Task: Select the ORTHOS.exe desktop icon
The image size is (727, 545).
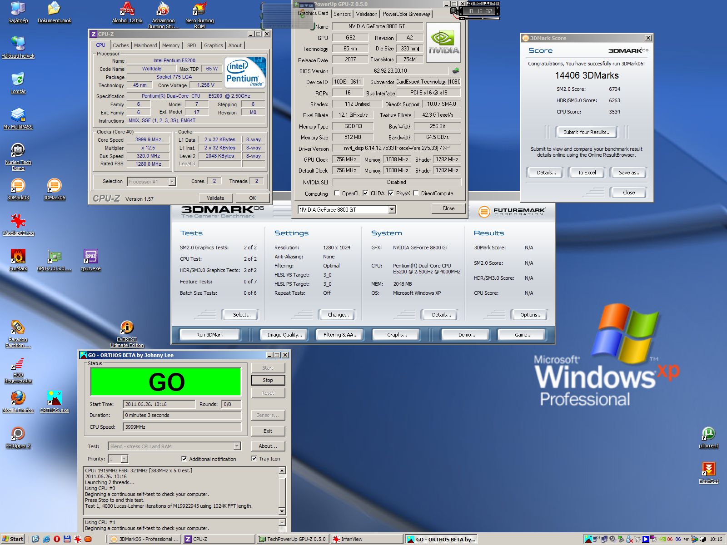Action: coord(55,402)
